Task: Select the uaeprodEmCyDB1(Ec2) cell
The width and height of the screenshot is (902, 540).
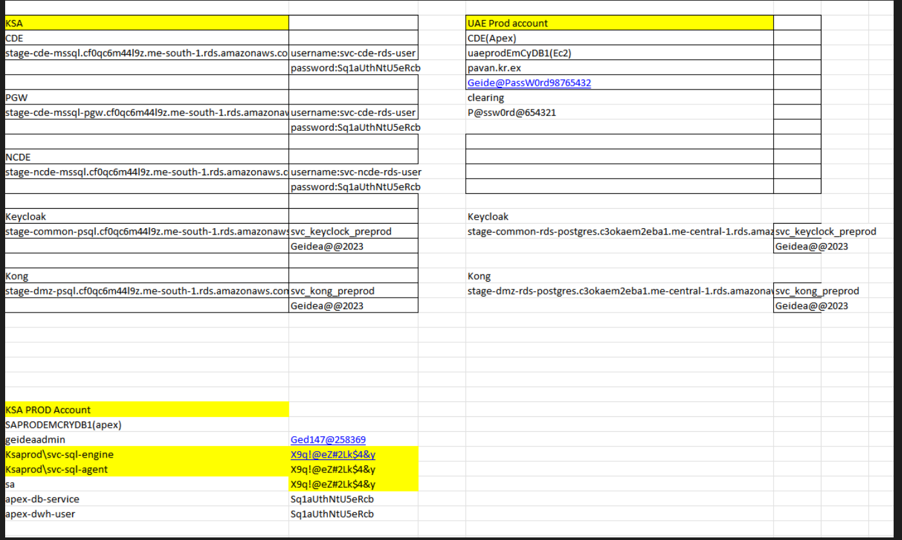Action: point(619,53)
